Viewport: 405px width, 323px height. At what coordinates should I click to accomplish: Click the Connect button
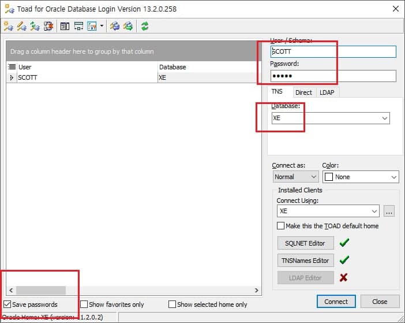(336, 302)
